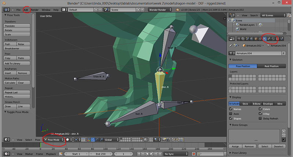Click the Blender logo in info header
293x157 pixels.
(177, 10)
